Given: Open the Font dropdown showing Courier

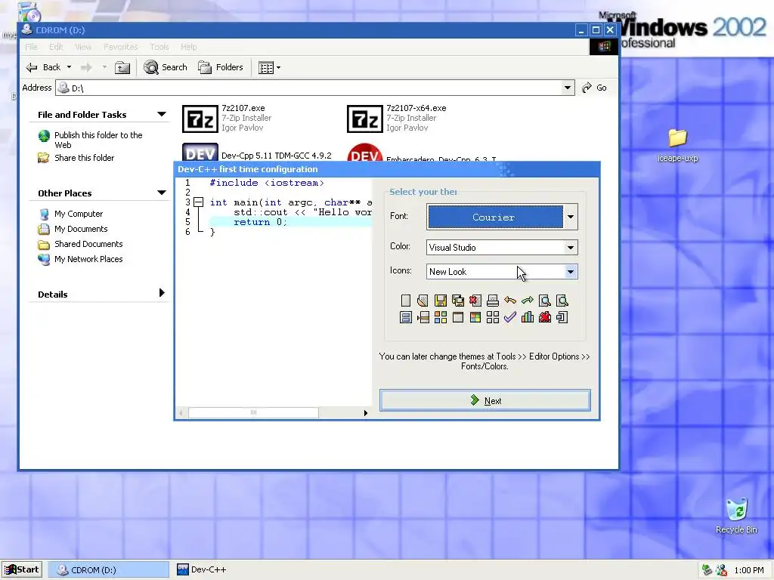Looking at the screenshot, I should coord(570,217).
